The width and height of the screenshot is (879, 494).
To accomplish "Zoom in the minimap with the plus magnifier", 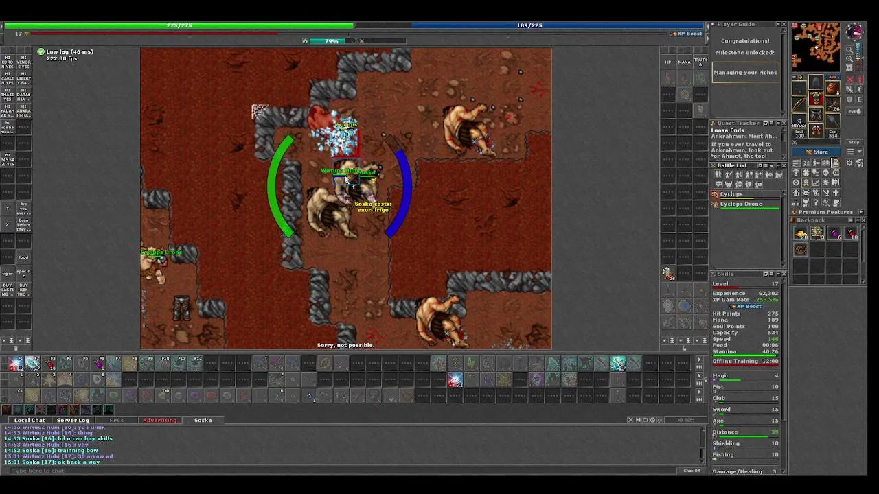I will click(849, 58).
